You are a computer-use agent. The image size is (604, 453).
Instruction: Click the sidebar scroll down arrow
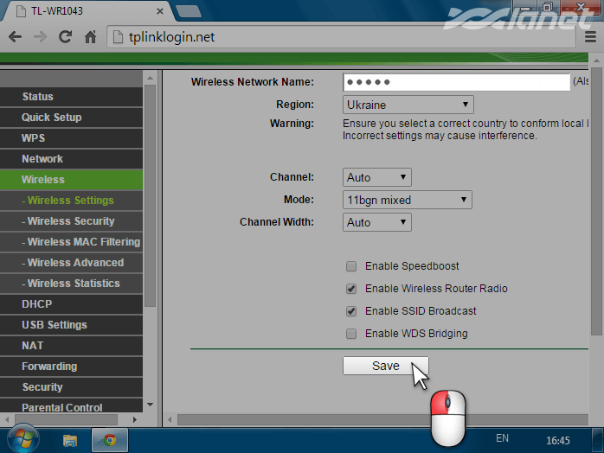click(150, 405)
